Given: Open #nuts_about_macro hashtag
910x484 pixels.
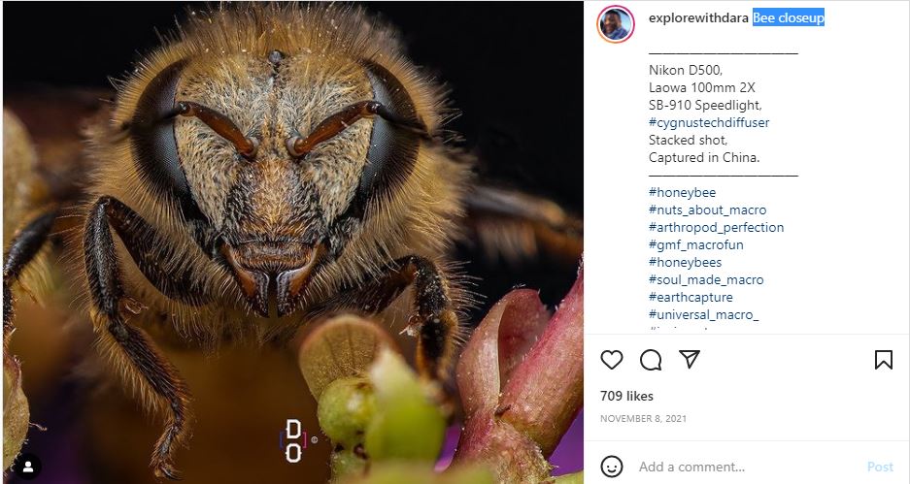Looking at the screenshot, I should point(707,210).
